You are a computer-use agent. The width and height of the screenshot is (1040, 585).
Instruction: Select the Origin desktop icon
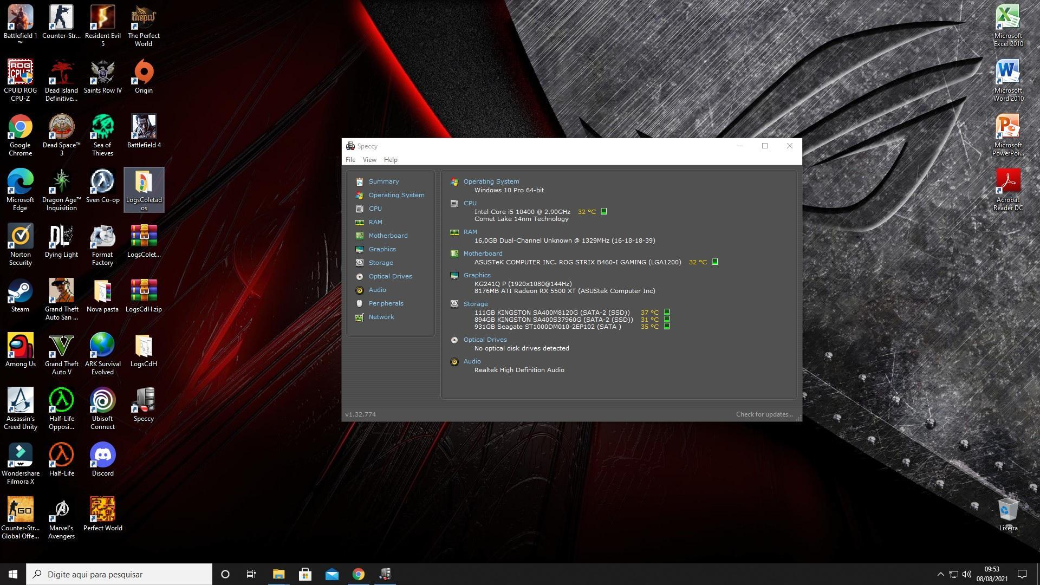coord(144,76)
